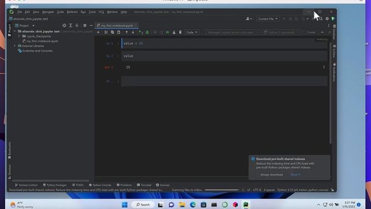This screenshot has width=371, height=209.
Task: Clear all outputs with the broom icon
Action: 174,33
